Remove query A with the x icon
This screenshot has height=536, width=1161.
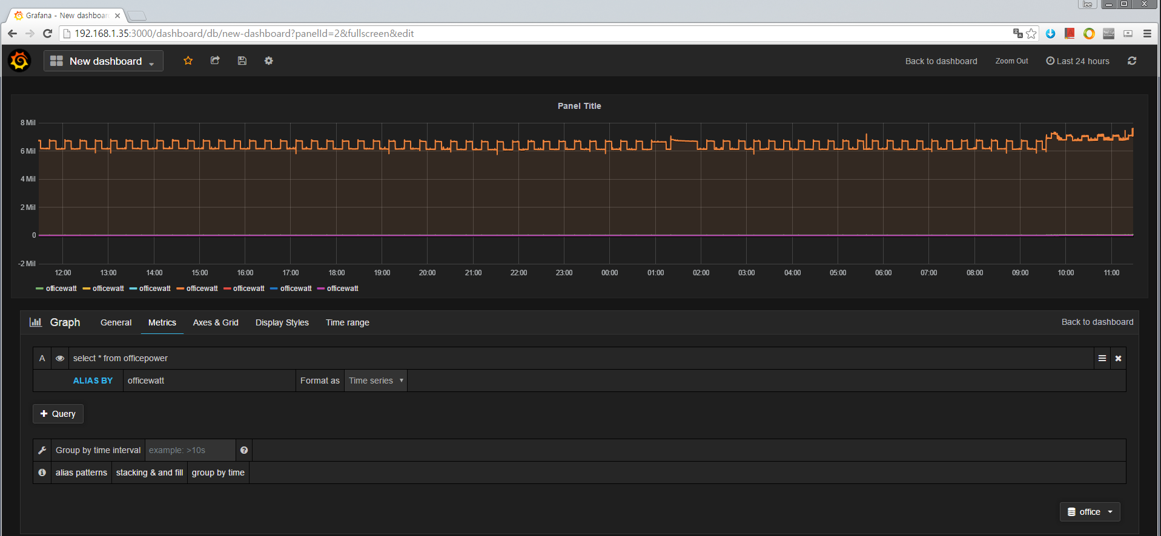[1119, 358]
